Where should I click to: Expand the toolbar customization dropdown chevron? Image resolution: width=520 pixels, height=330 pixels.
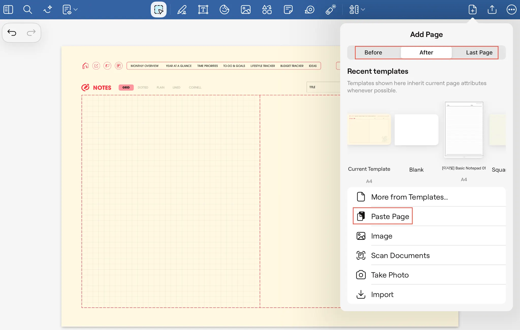pyautogui.click(x=363, y=10)
